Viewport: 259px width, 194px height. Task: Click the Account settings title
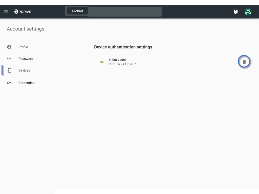pyautogui.click(x=26, y=29)
